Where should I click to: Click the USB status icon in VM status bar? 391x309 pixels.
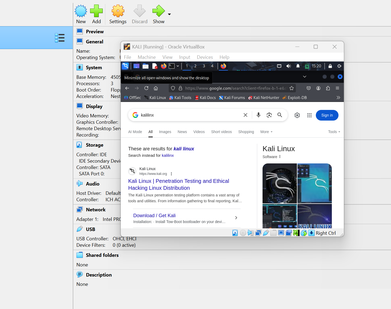[266, 233]
